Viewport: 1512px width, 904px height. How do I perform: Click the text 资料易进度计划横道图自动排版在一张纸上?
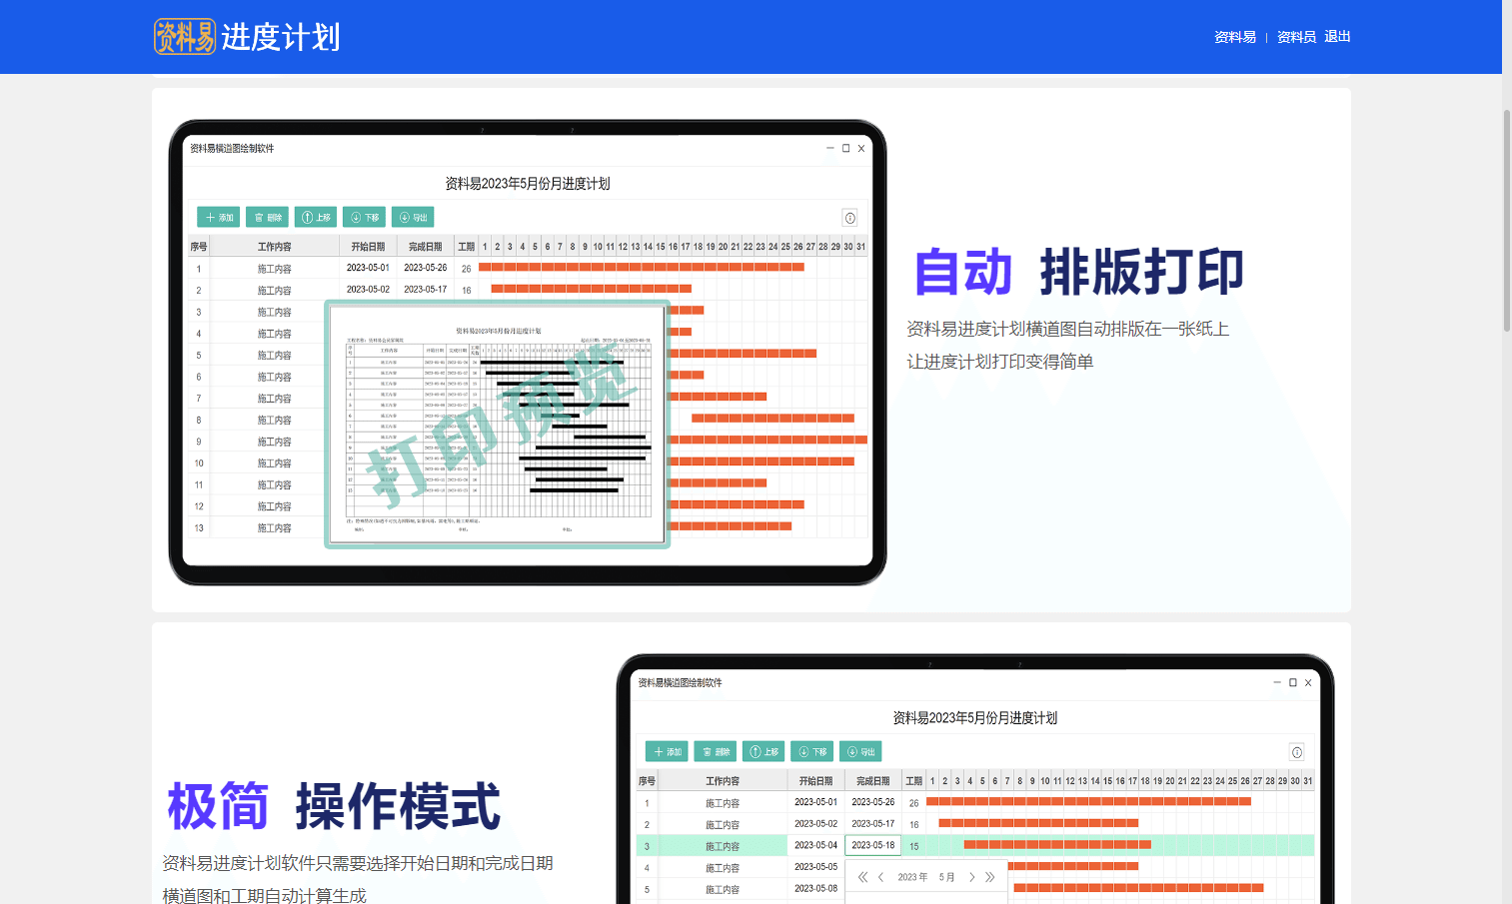(1068, 329)
